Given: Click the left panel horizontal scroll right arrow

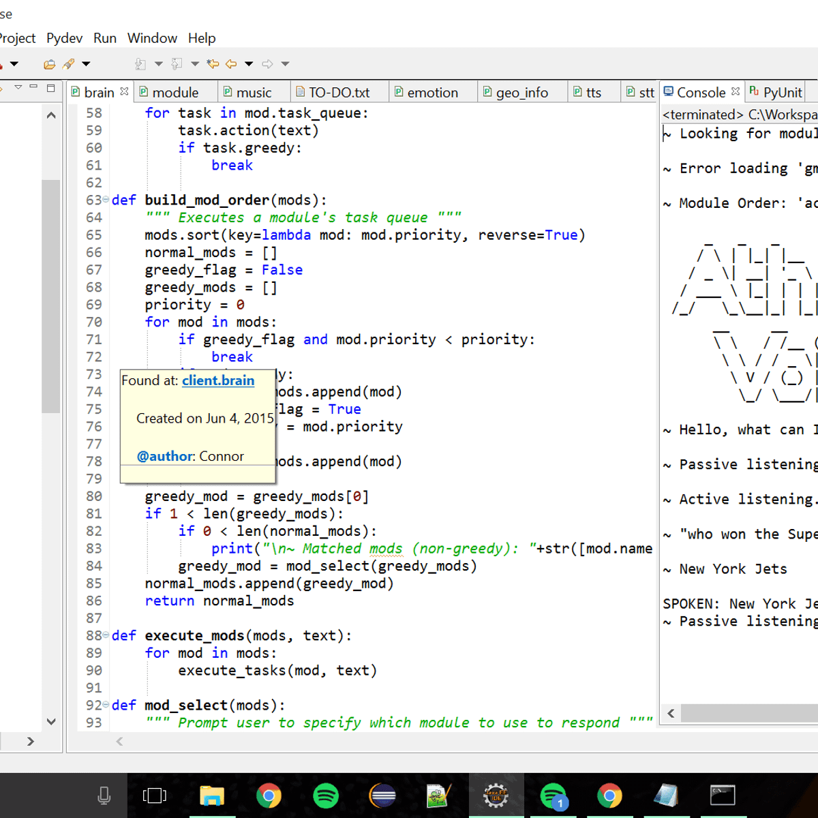Looking at the screenshot, I should [x=31, y=741].
